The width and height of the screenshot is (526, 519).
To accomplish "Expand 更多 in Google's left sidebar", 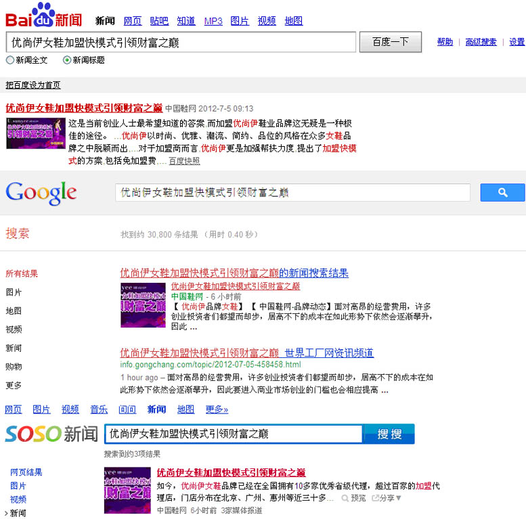I will click(14, 386).
